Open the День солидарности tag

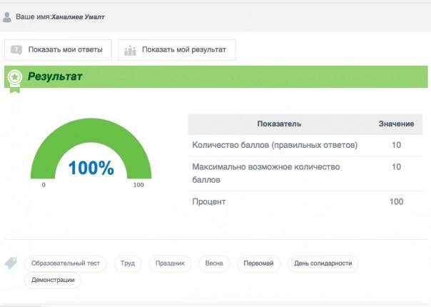click(x=323, y=263)
